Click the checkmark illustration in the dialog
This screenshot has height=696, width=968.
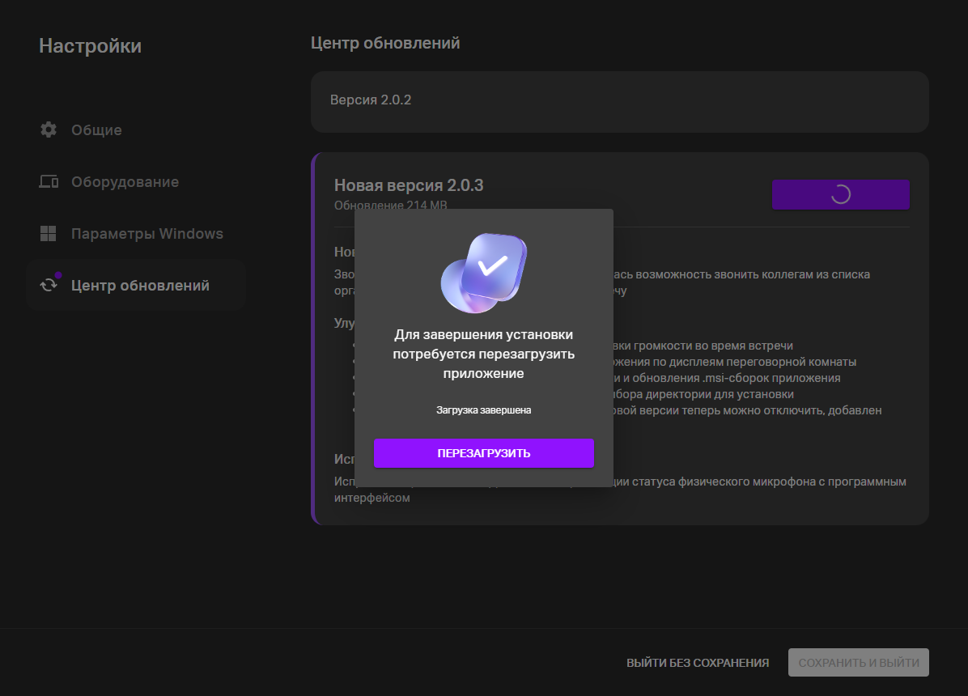tap(484, 273)
